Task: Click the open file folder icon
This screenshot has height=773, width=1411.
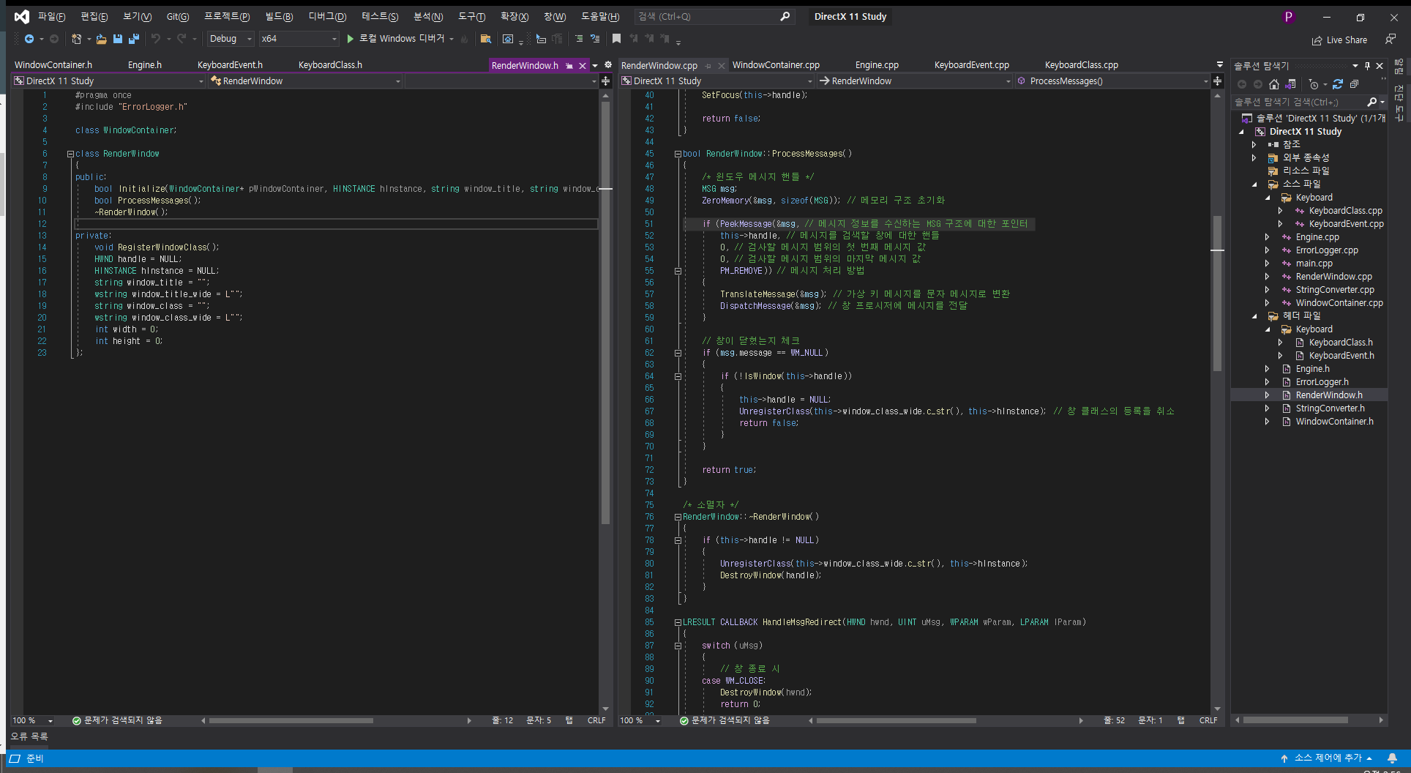Action: pyautogui.click(x=101, y=39)
